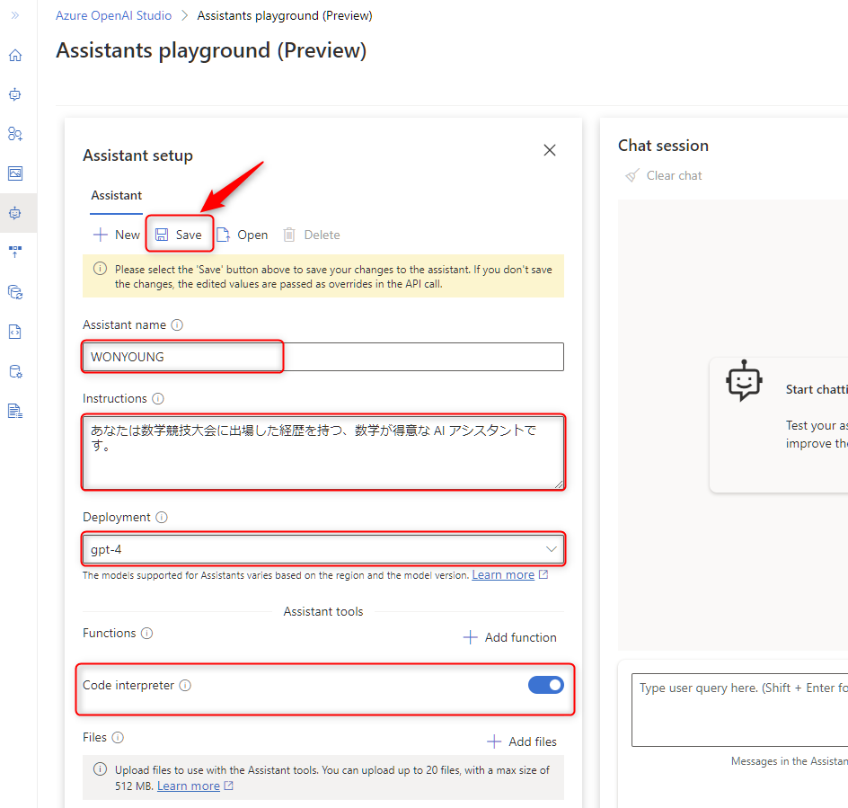Click inside the Instructions text area
The height and width of the screenshot is (808, 848).
322,452
